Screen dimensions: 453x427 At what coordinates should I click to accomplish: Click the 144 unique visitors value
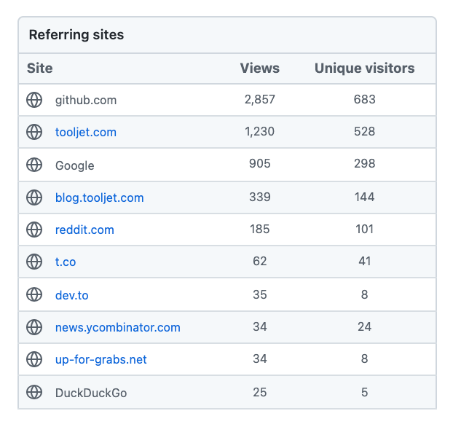pyautogui.click(x=365, y=197)
